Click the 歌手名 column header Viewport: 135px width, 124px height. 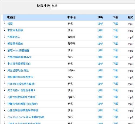tap(72, 17)
